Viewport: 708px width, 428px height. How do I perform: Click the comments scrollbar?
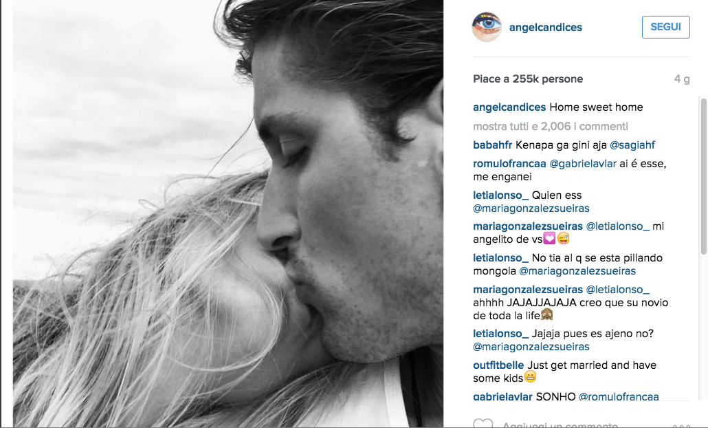(x=703, y=176)
